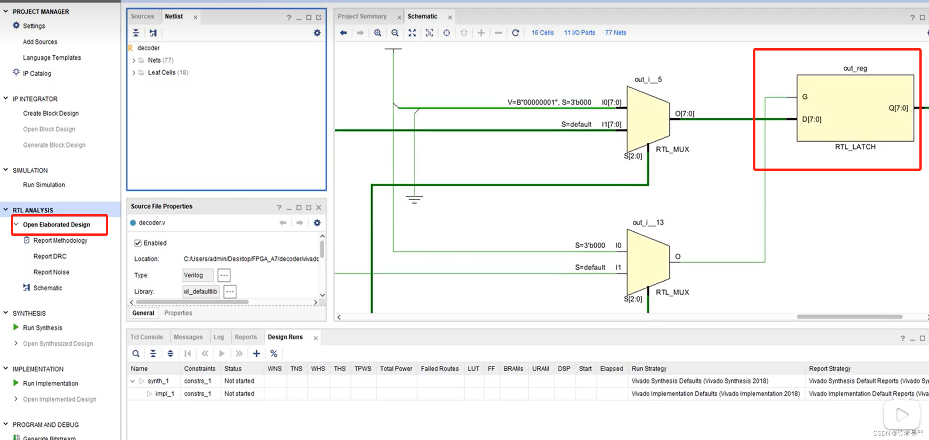
Task: Toggle the Enabled checkbox for decoder.v
Action: click(x=138, y=243)
